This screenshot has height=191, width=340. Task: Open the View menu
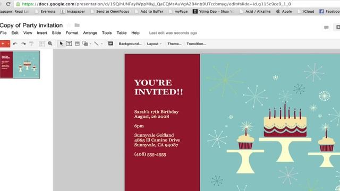pyautogui.click(x=28, y=33)
